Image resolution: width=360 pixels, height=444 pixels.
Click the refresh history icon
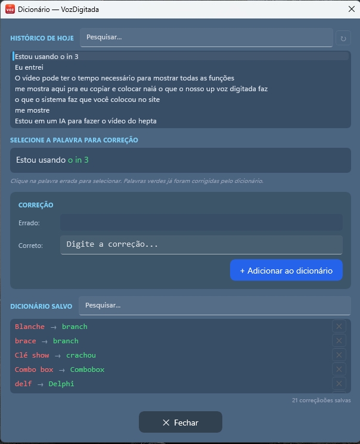[x=343, y=39]
